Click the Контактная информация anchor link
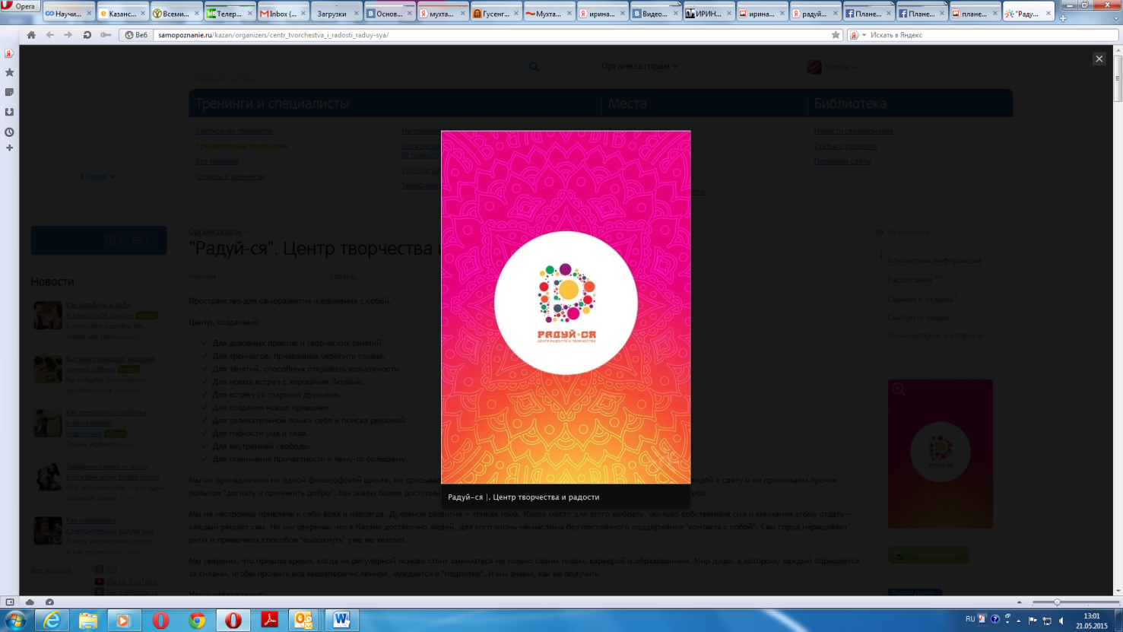 [x=934, y=261]
